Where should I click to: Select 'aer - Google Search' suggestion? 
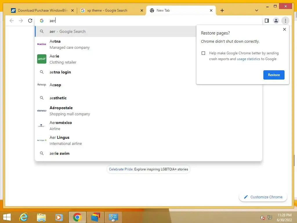tap(115, 31)
